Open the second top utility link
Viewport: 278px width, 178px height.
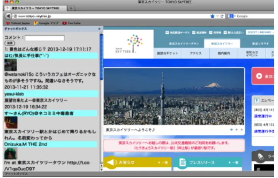199,33
